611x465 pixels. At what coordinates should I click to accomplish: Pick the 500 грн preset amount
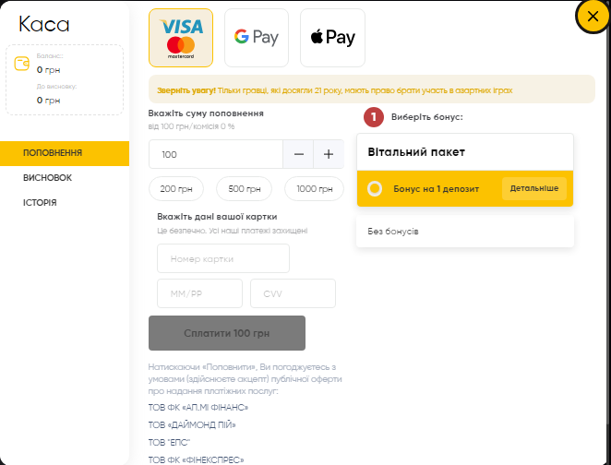pos(245,189)
